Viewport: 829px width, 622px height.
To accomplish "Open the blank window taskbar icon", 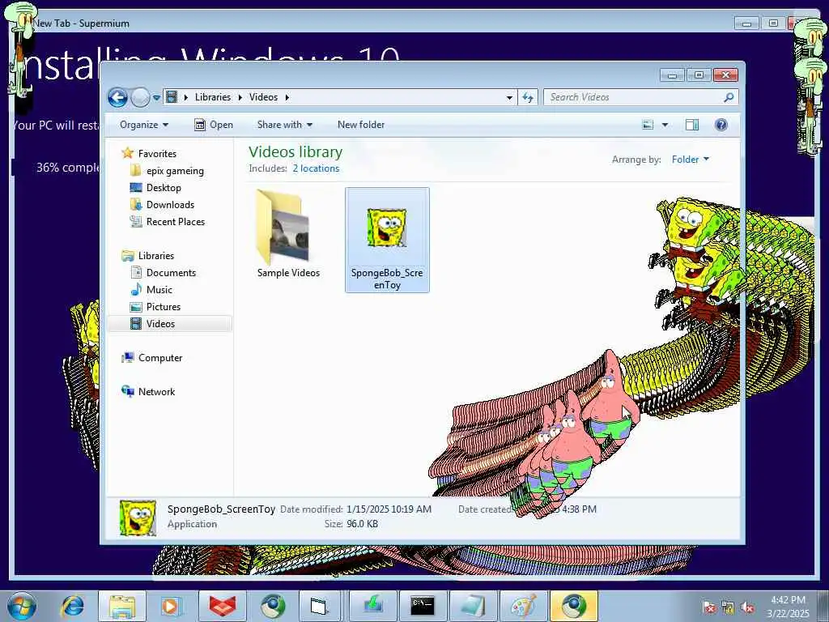I will click(x=321, y=606).
